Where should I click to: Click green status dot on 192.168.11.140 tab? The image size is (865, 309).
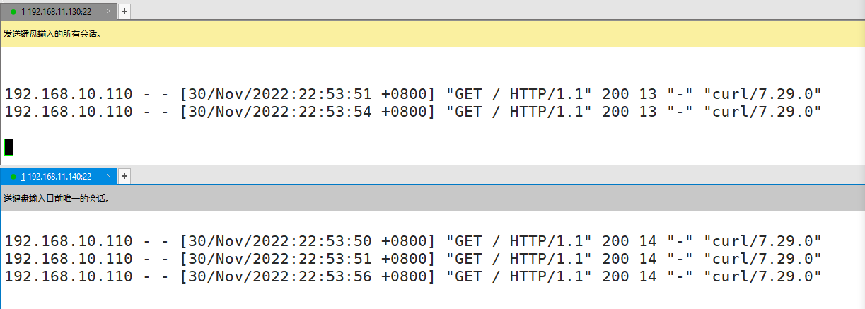(13, 176)
